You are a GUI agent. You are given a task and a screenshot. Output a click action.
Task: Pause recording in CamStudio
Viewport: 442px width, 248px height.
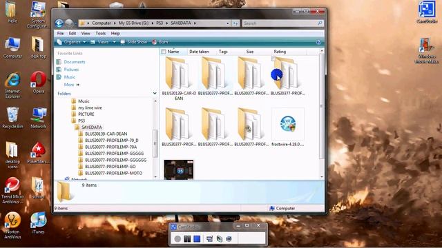click(187, 239)
